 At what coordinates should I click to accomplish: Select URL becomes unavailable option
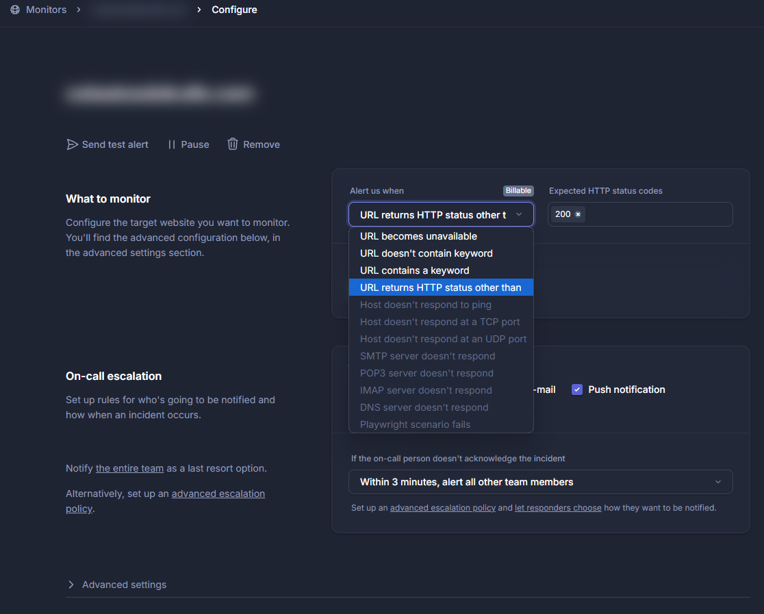pyautogui.click(x=418, y=236)
